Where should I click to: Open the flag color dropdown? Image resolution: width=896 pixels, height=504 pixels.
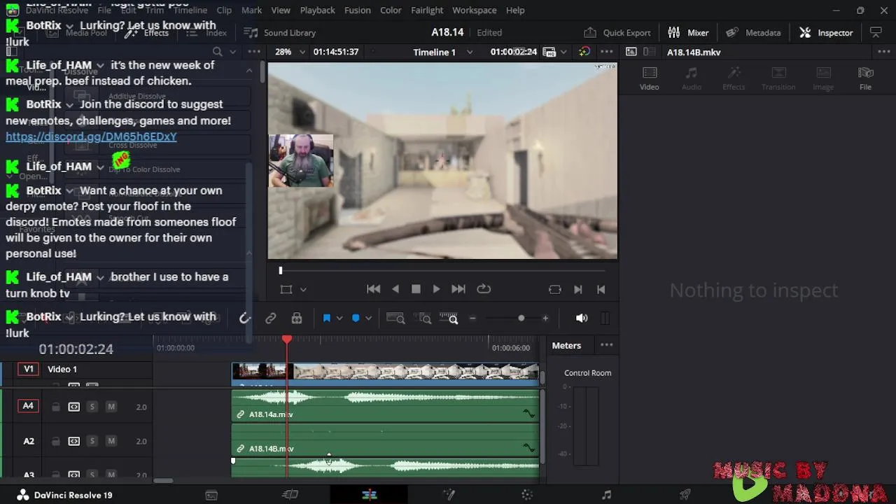click(x=339, y=318)
